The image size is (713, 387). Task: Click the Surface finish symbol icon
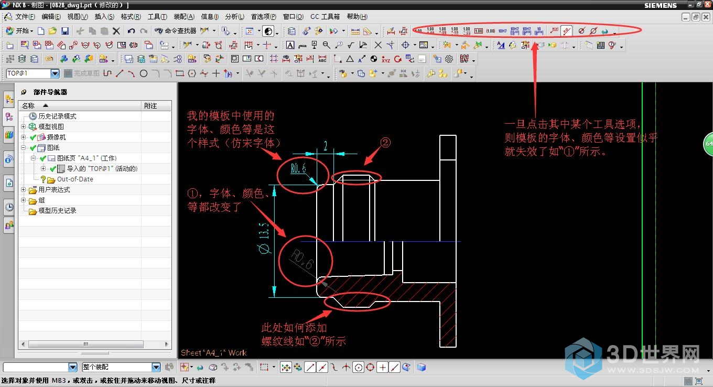click(351, 45)
